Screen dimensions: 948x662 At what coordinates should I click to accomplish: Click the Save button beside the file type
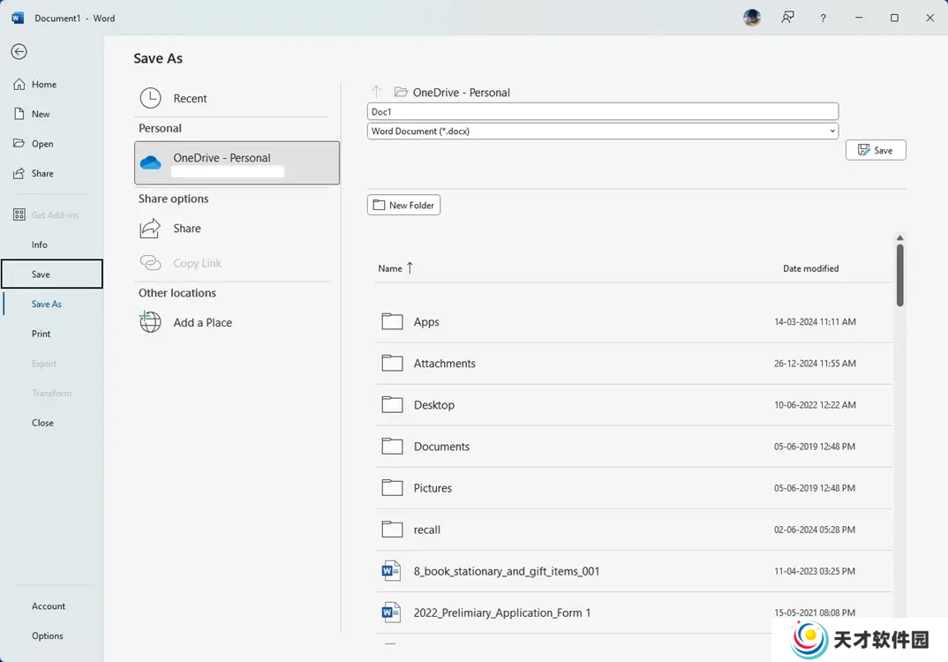coord(876,150)
